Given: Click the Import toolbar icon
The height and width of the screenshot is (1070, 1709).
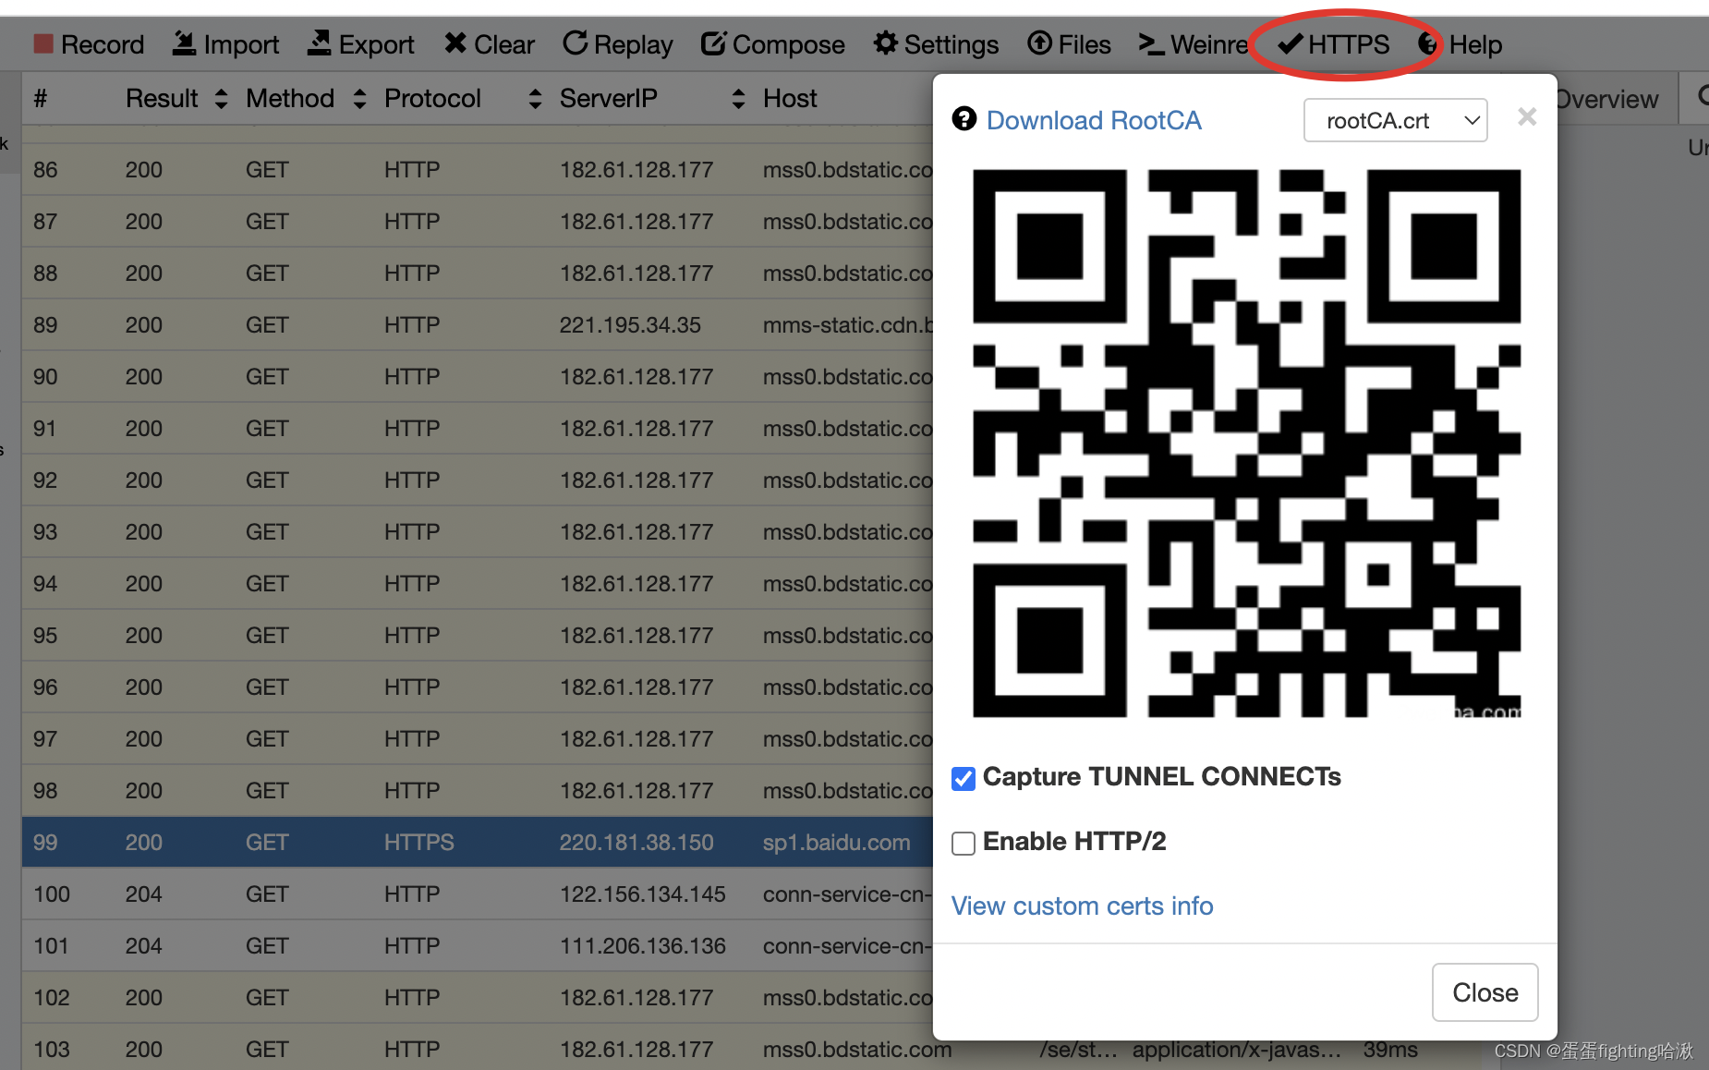Looking at the screenshot, I should coord(185,43).
